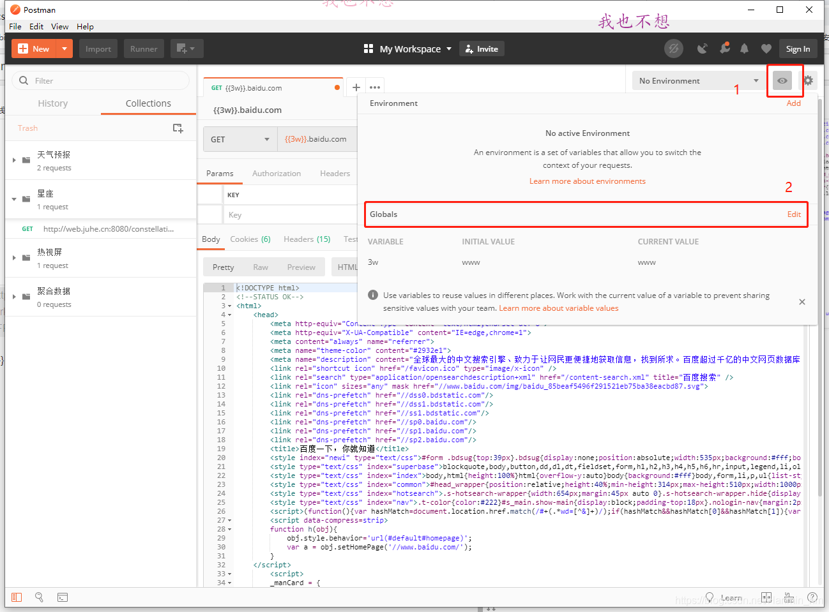Open Learn more about variable values link
Viewport: 829px width, 612px height.
(x=558, y=308)
